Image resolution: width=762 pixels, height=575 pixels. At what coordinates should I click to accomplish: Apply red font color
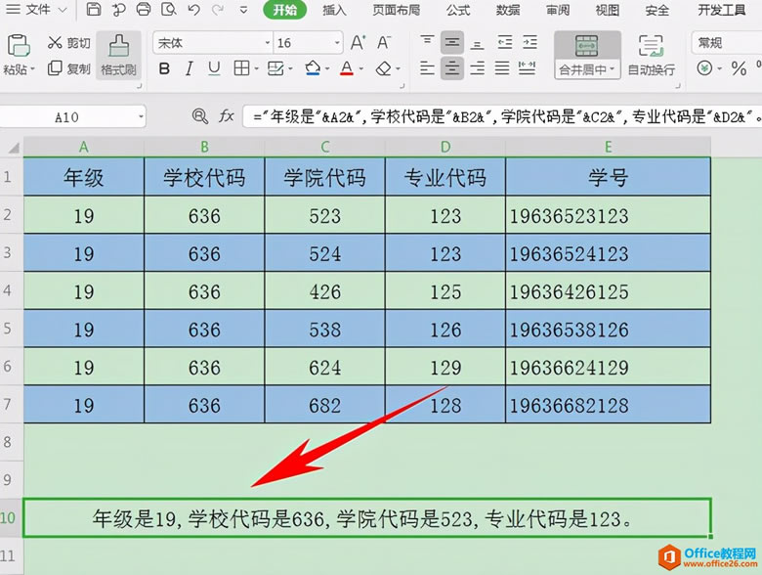click(x=347, y=68)
